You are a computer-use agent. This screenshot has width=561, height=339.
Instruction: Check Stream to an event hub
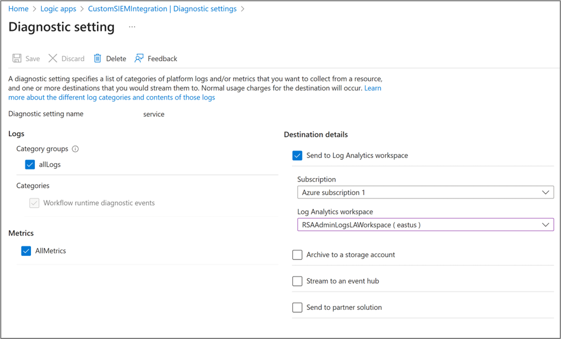click(x=297, y=281)
